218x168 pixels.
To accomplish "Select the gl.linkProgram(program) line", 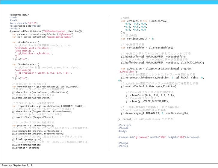I will (28, 139).
